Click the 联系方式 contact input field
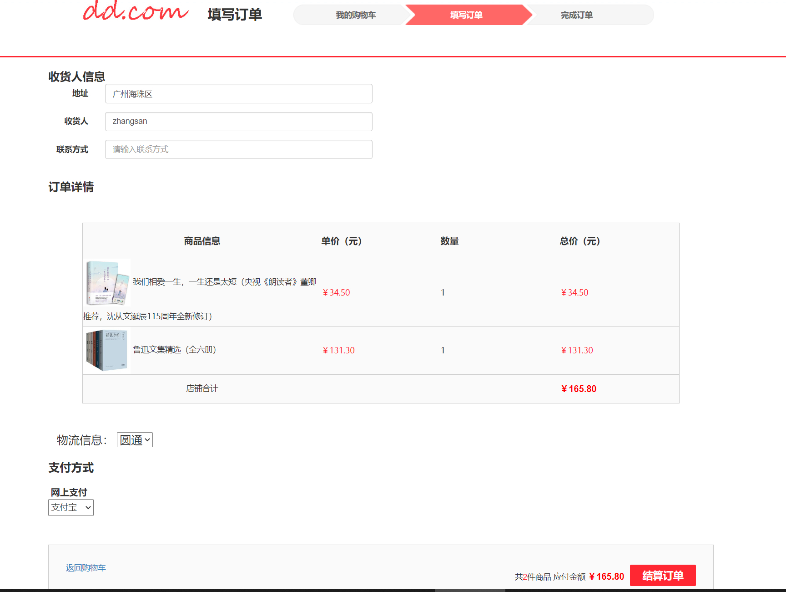 pos(238,149)
